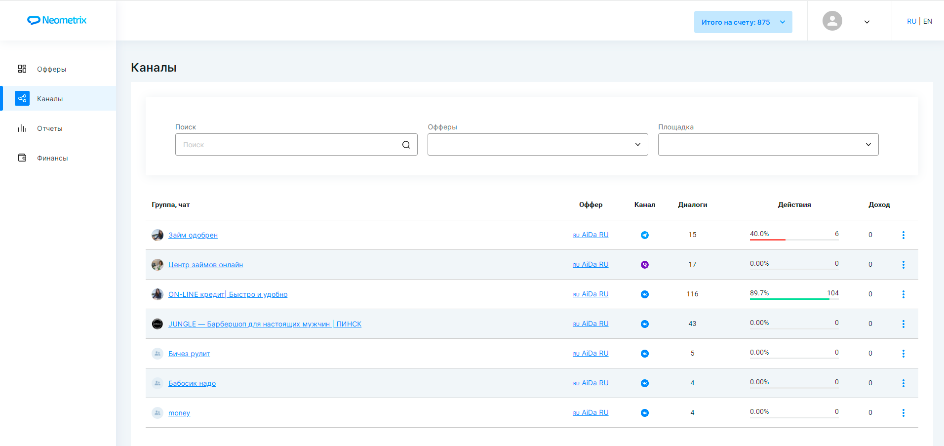Open Финансы section in sidebar
The height and width of the screenshot is (446, 944).
click(52, 158)
